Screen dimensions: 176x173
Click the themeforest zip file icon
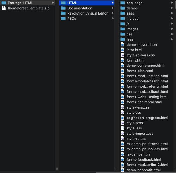click(4, 8)
